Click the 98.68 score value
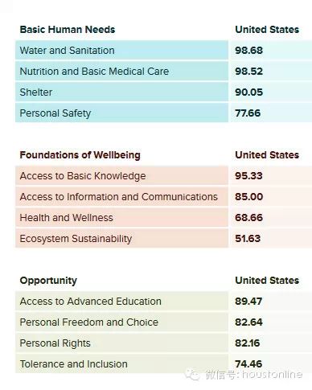This screenshot has width=312, height=390. pyautogui.click(x=248, y=51)
